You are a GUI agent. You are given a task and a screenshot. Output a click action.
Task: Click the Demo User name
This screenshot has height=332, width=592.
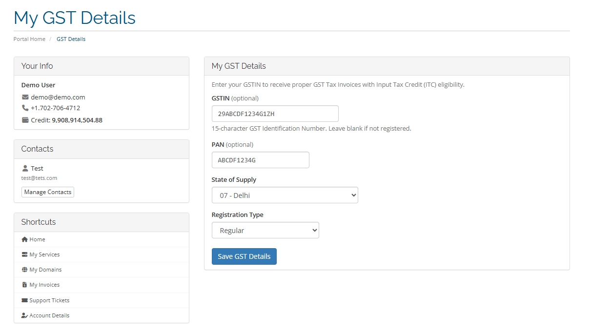39,85
